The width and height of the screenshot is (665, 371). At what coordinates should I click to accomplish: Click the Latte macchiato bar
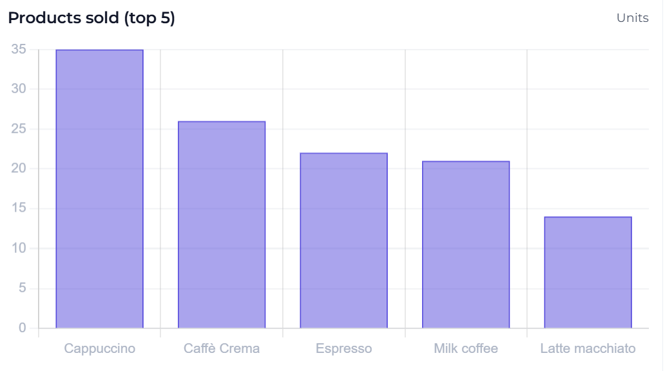coord(588,272)
